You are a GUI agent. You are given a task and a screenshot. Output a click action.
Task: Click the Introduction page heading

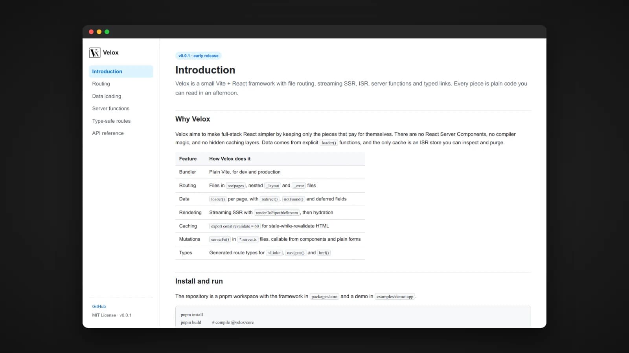[x=205, y=70]
